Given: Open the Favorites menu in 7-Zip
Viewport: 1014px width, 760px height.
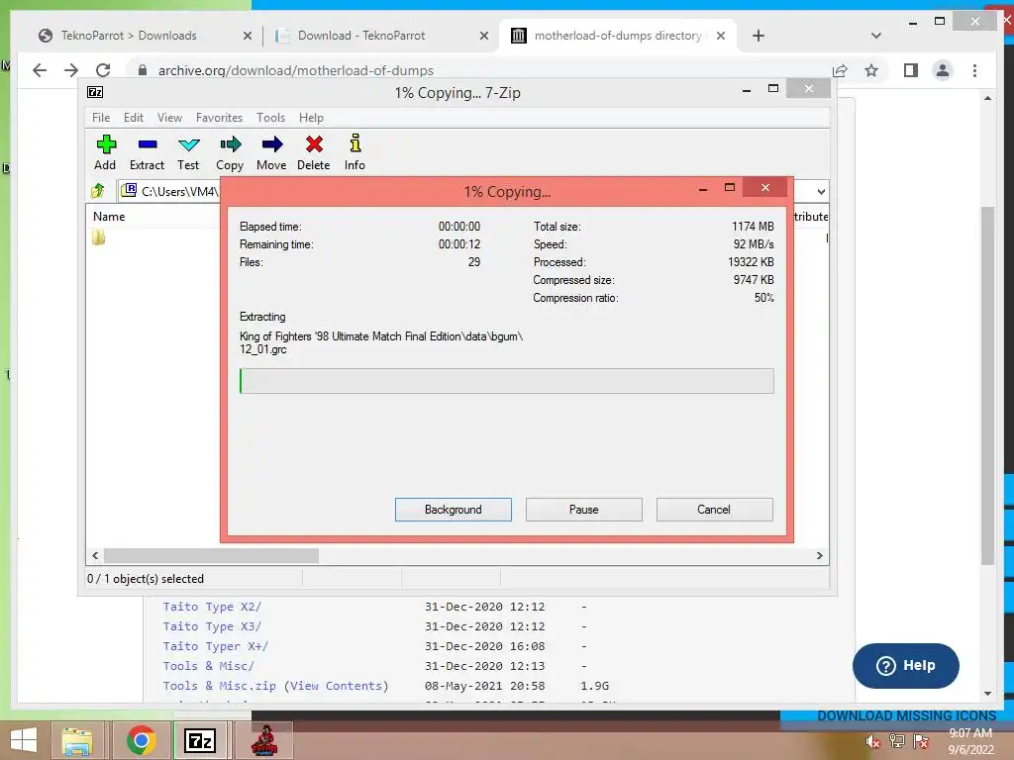Looking at the screenshot, I should pyautogui.click(x=219, y=118).
